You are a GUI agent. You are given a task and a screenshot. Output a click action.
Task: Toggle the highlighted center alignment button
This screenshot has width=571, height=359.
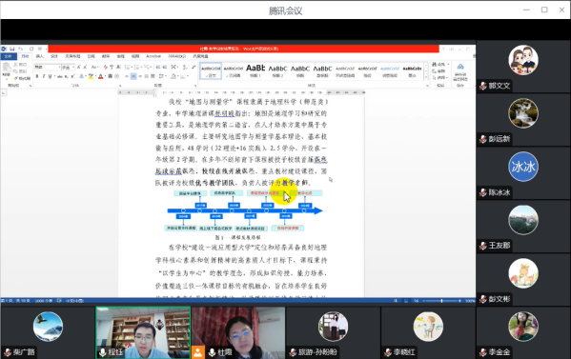point(133,76)
